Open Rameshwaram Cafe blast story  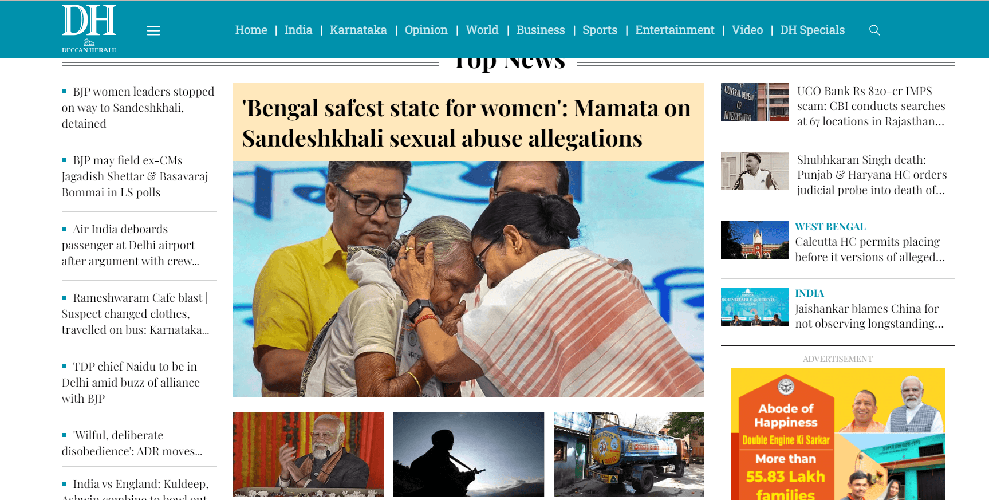136,314
